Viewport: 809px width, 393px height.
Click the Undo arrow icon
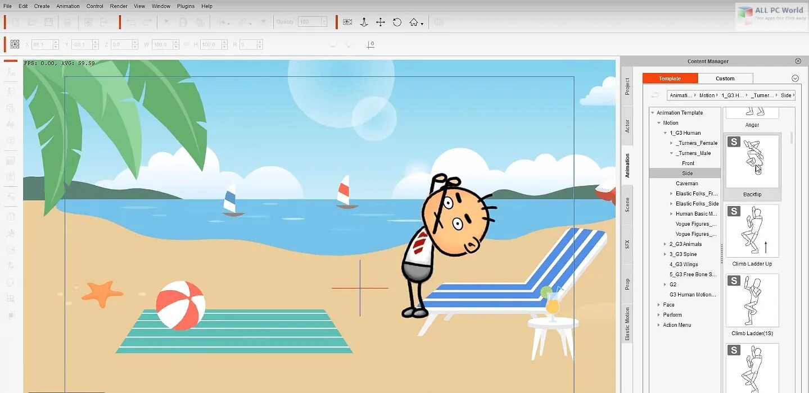(131, 22)
